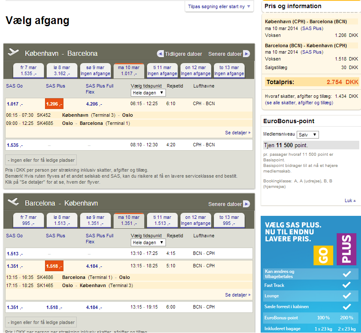Click the first '(SAS Plus)' link in price summary
Image resolution: width=361 pixels, height=333 pixels.
(312, 28)
